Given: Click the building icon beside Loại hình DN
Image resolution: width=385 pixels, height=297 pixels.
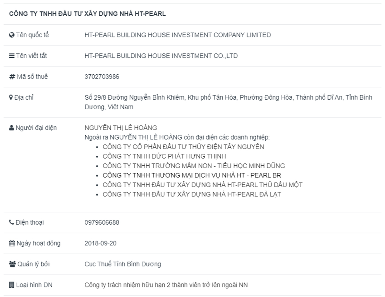Looking at the screenshot, I should pos(12,285).
